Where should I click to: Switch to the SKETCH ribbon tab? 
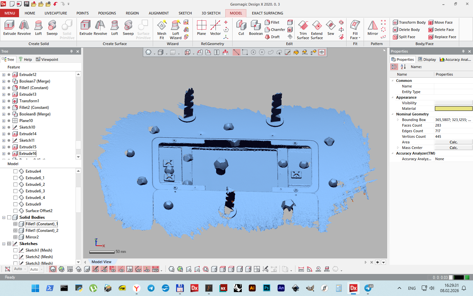coord(185,13)
